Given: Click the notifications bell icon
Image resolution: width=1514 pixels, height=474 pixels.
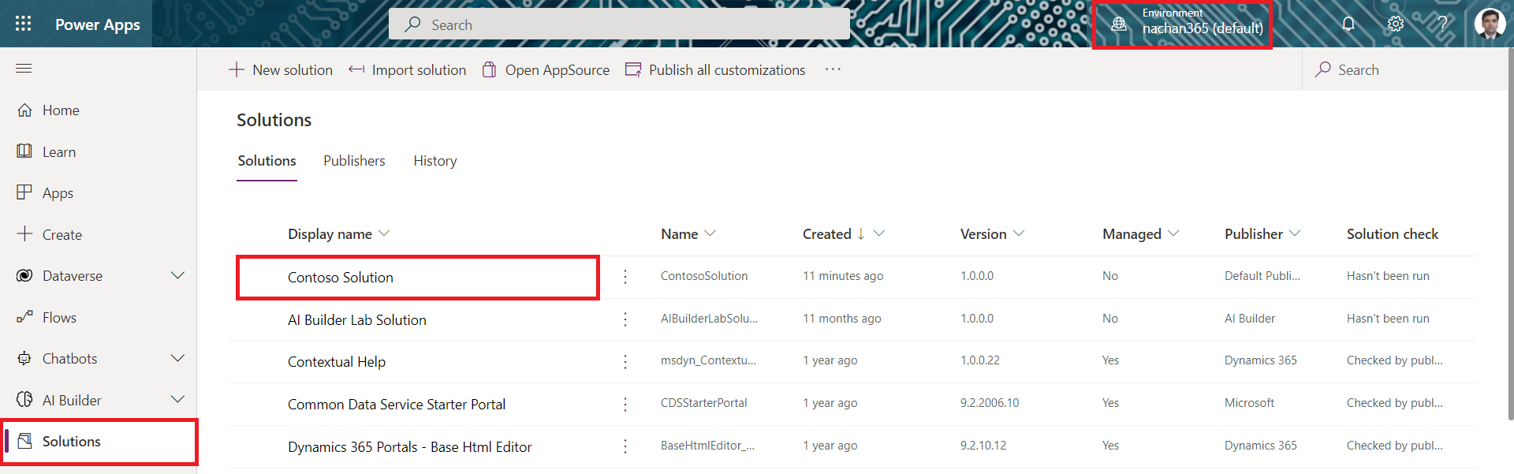Looking at the screenshot, I should click(1348, 24).
